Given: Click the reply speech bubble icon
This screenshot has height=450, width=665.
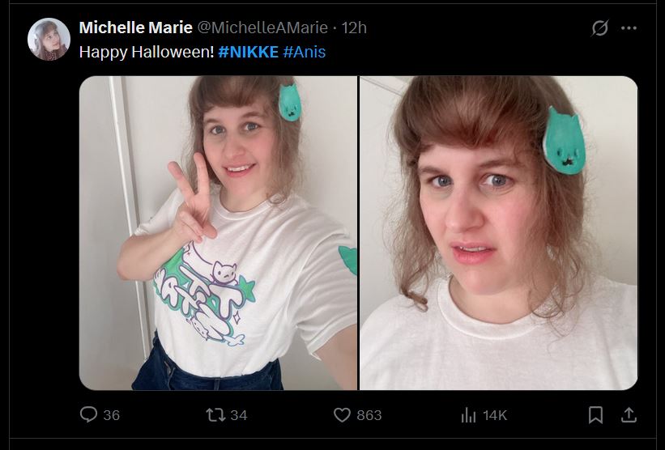Looking at the screenshot, I should [x=88, y=414].
